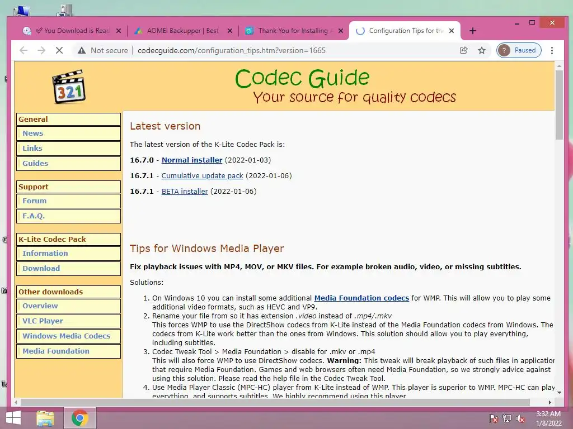Click the browser forward arrow
Image resolution: width=573 pixels, height=429 pixels.
41,50
